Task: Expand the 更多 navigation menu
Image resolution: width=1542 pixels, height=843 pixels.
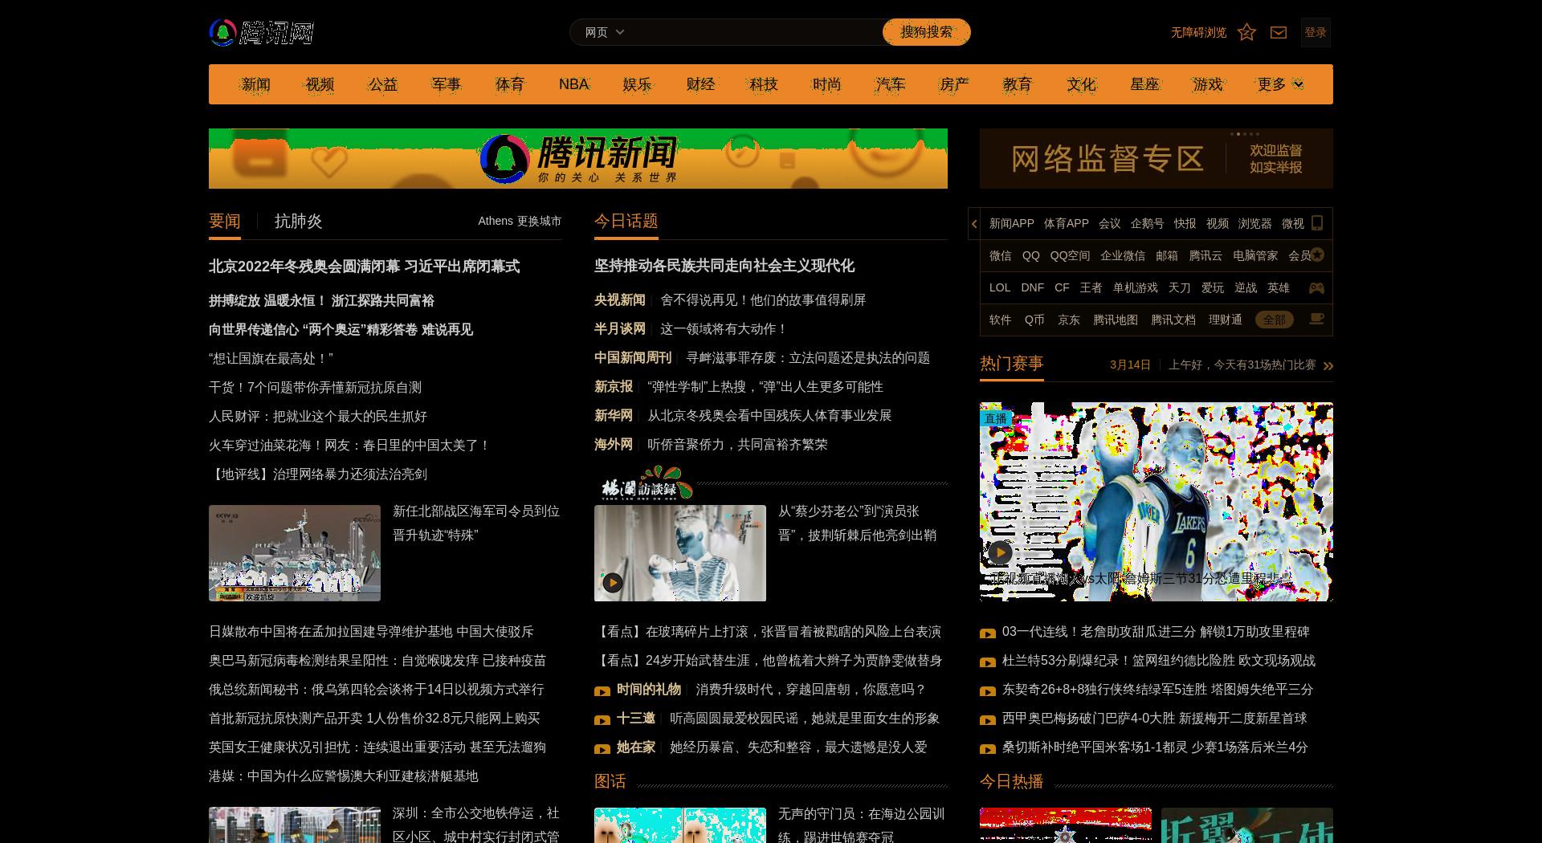Action: click(1280, 84)
